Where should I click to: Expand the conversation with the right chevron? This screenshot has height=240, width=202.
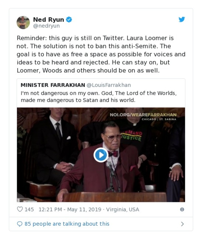182,224
